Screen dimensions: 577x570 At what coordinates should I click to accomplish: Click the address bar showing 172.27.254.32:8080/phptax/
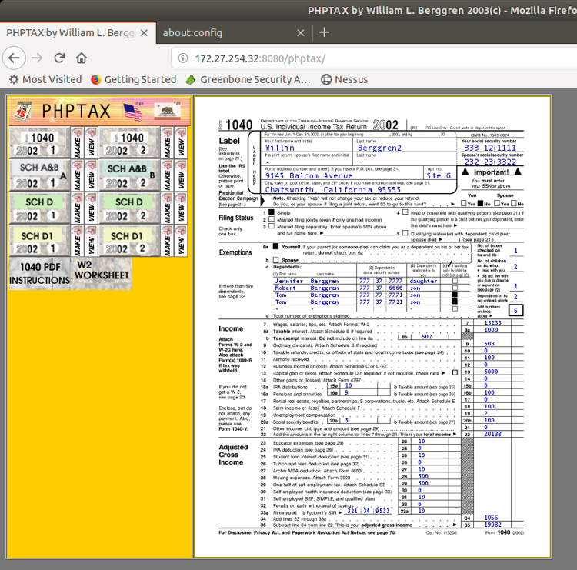[375, 58]
